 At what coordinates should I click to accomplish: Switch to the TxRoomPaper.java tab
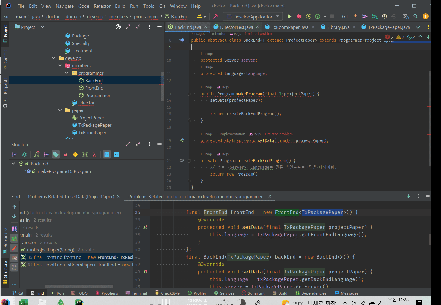289,27
